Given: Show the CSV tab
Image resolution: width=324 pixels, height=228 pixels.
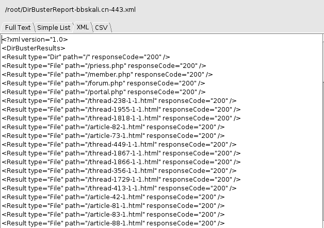Looking at the screenshot, I should tap(101, 27).
